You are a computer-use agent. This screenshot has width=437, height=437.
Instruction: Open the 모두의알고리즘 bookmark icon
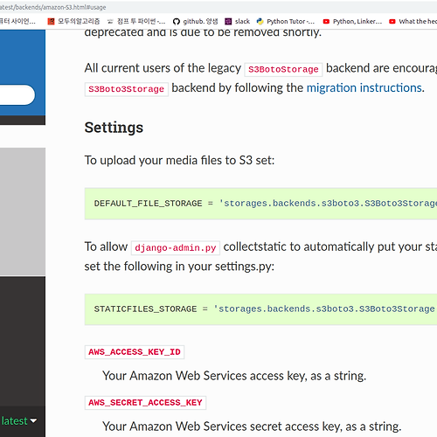(x=51, y=22)
